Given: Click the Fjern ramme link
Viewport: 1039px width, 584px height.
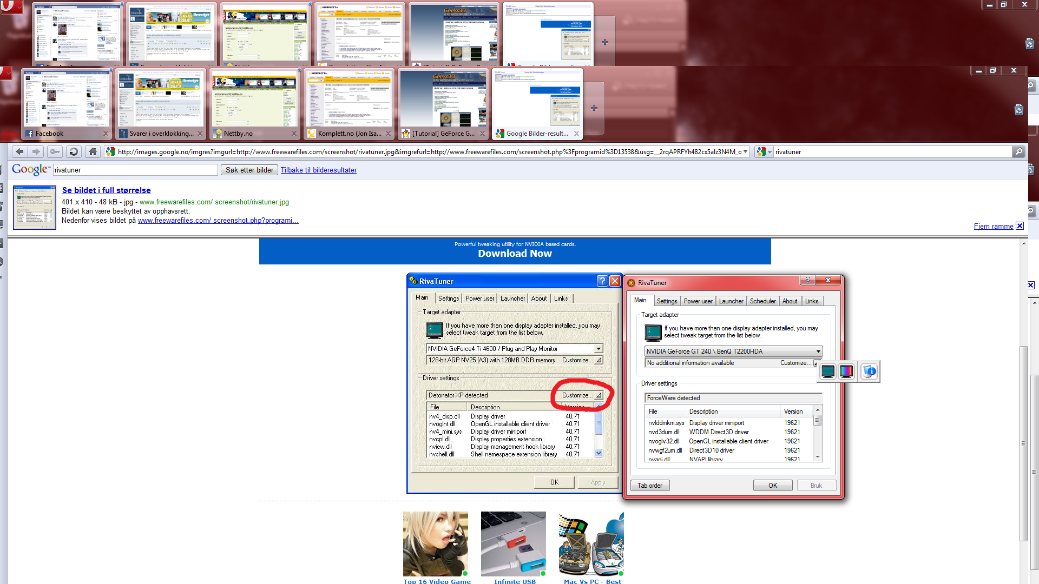Looking at the screenshot, I should point(994,226).
